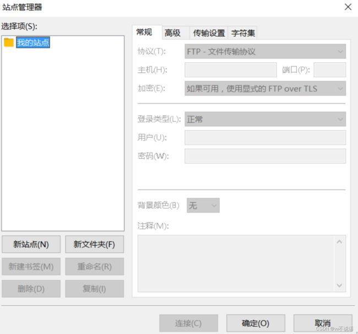This screenshot has height=334, width=358.
Task: Click the 新文件夹(F) button
Action: [95, 244]
